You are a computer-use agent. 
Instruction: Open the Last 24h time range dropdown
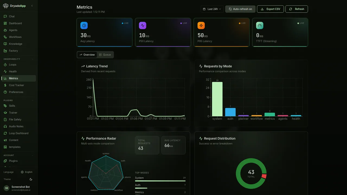click(212, 9)
